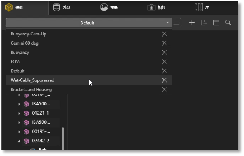244x156 pixels.
Task: Select Wet-Cable_Suppressed from the list
Action: (x=33, y=80)
